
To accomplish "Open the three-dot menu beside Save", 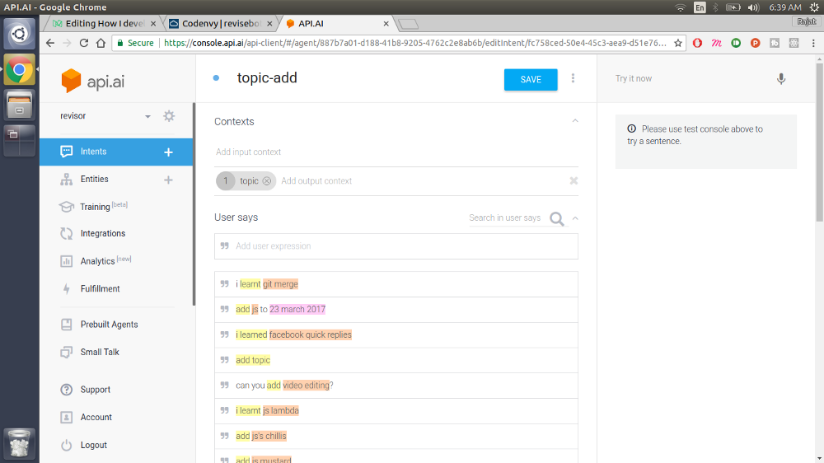I will [574, 79].
